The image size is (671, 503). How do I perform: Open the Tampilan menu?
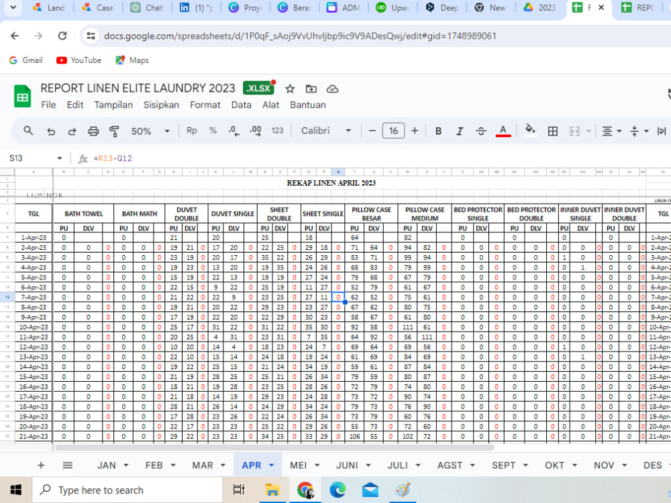click(x=113, y=105)
